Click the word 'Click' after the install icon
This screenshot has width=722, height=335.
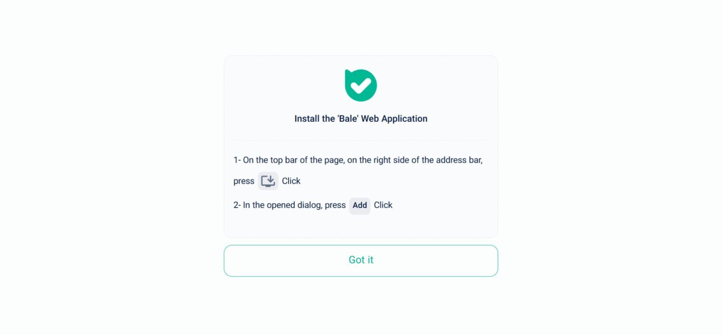click(291, 181)
